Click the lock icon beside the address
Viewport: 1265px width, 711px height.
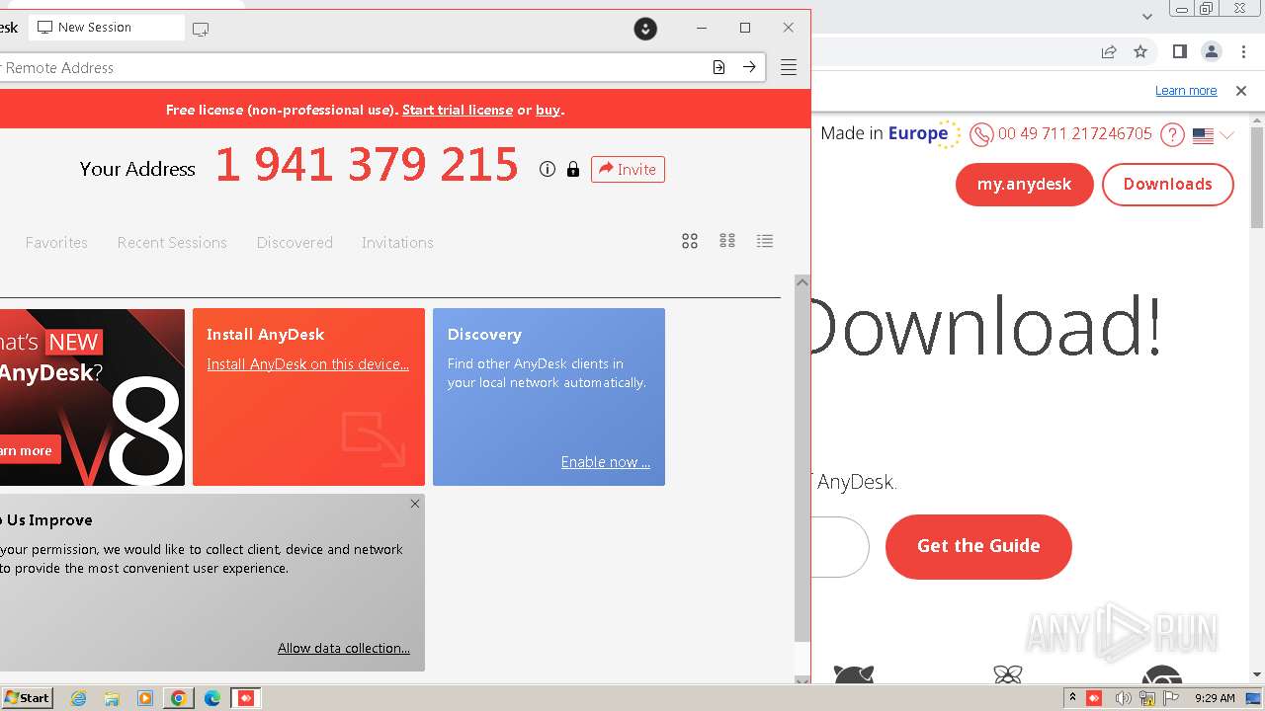pyautogui.click(x=573, y=169)
